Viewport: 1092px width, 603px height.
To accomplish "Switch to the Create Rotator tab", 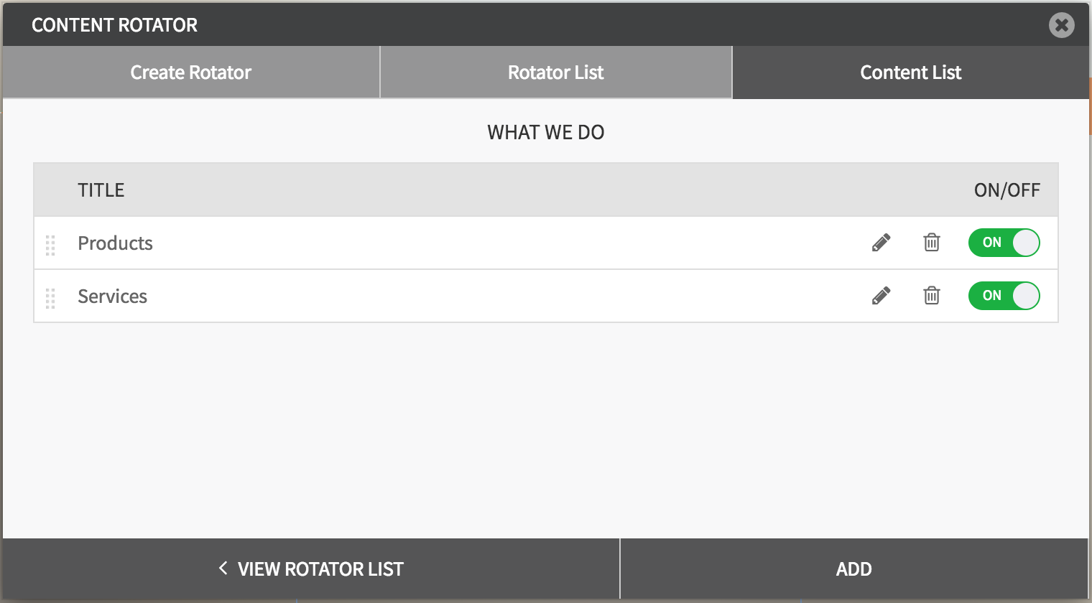I will point(191,73).
